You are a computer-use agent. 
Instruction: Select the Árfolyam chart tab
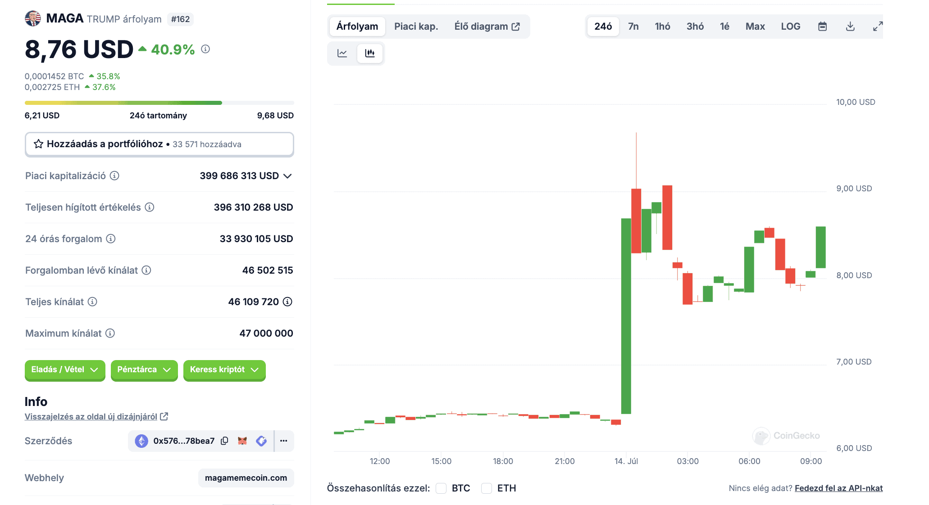[357, 27]
